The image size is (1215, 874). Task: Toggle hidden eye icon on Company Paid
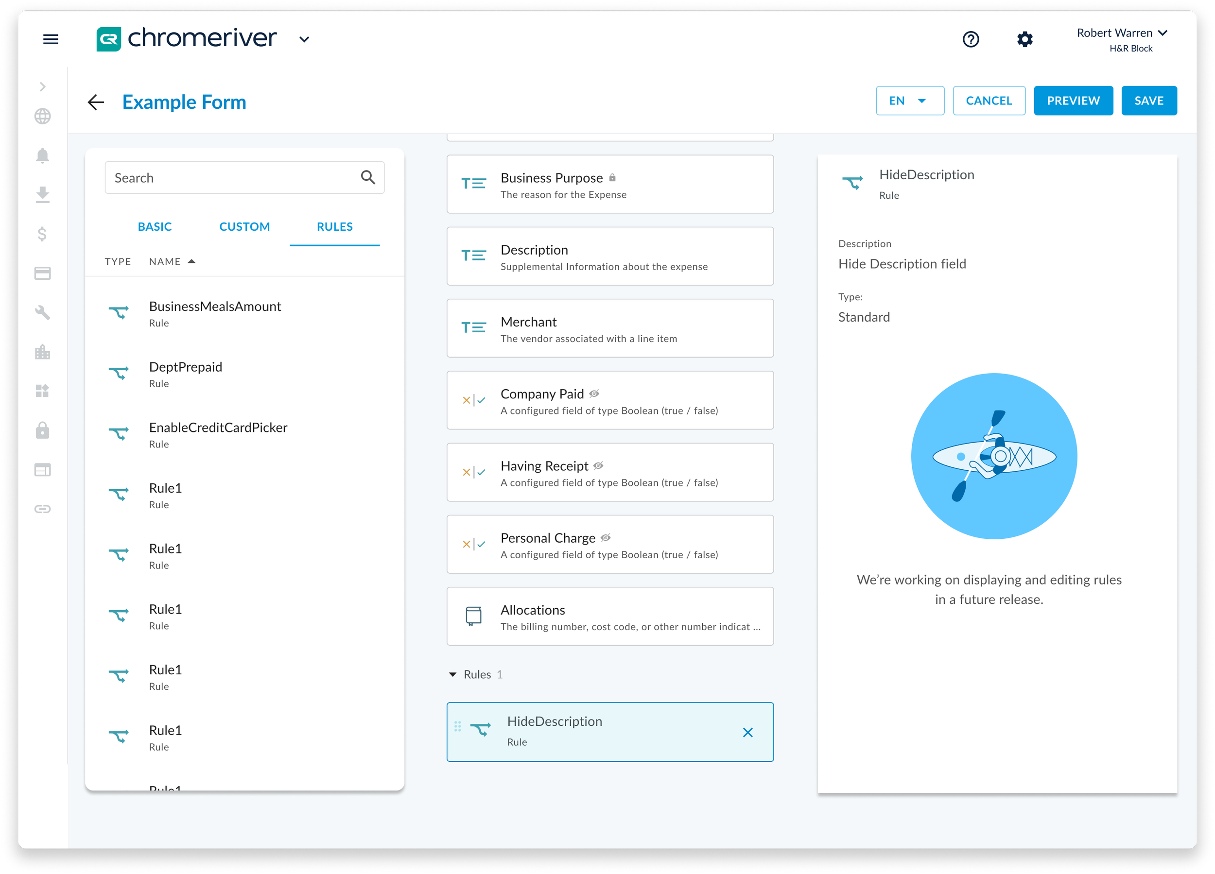(594, 394)
